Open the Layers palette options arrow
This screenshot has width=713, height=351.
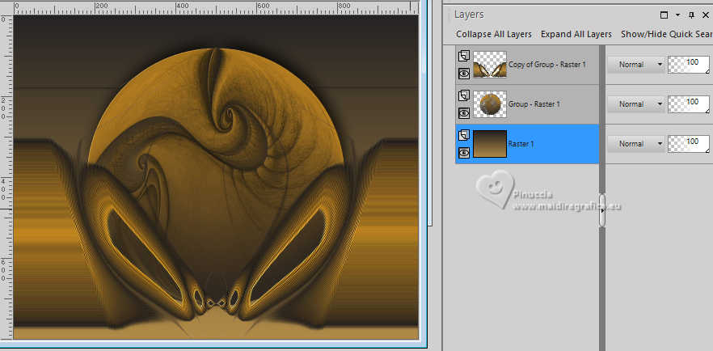(677, 15)
